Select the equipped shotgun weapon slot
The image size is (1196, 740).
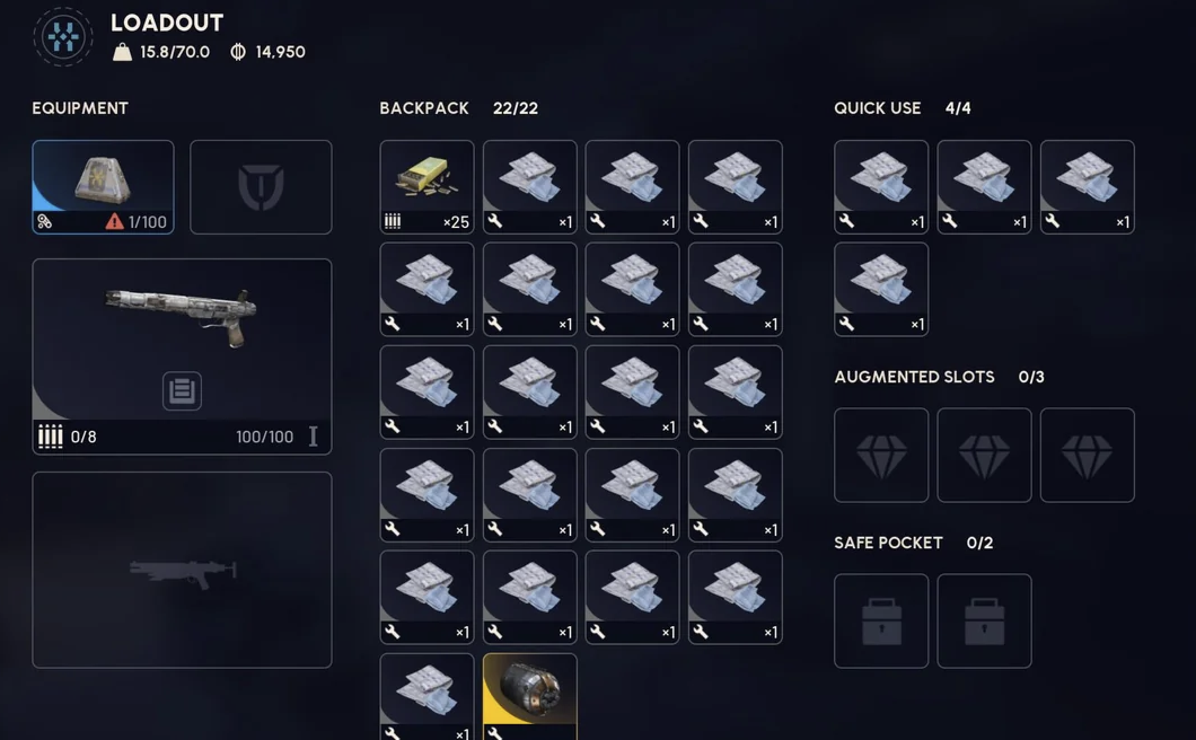coord(182,356)
